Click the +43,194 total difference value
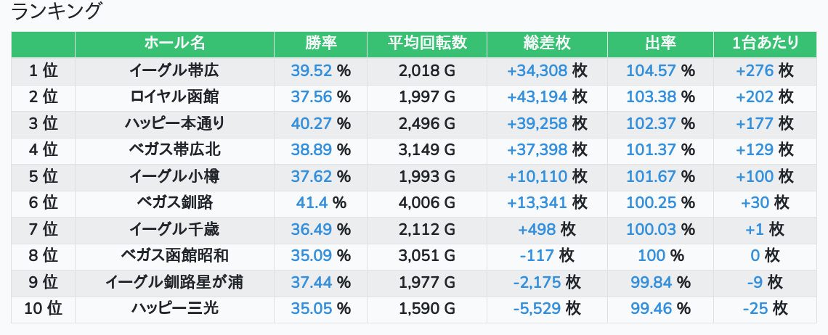Viewport: 828px width, 335px height. point(537,97)
